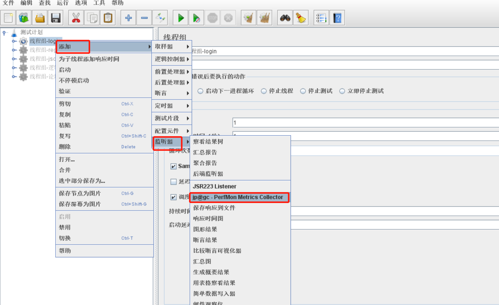Click the plus Expand all icon
499x305 pixels.
128,18
